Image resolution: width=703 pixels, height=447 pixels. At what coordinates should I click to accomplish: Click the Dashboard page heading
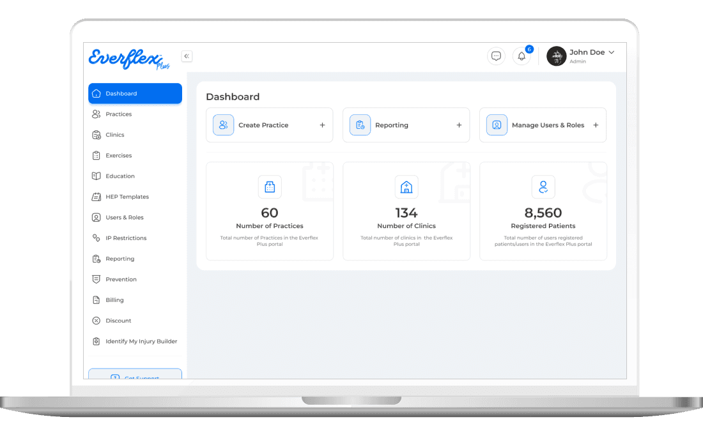[233, 97]
